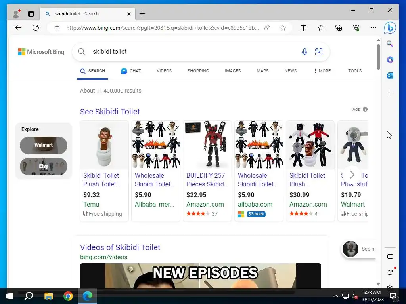Close the skibidi toilet search tab
The width and height of the screenshot is (406, 304).
tap(129, 14)
